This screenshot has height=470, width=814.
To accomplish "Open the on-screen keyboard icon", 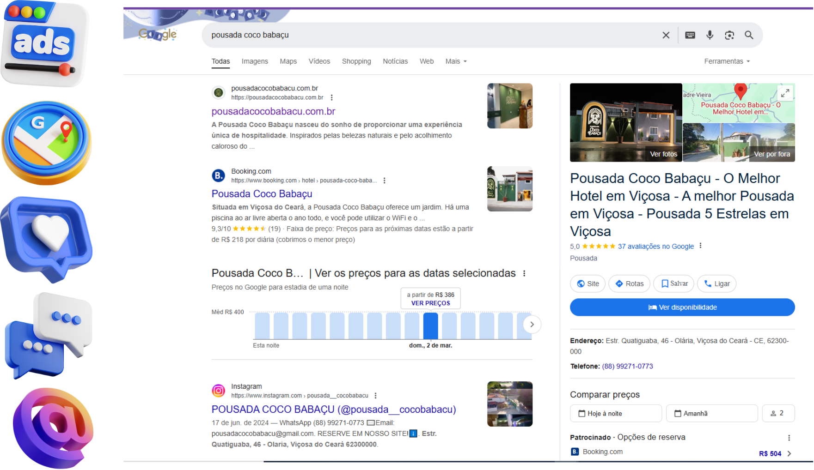I will tap(690, 35).
